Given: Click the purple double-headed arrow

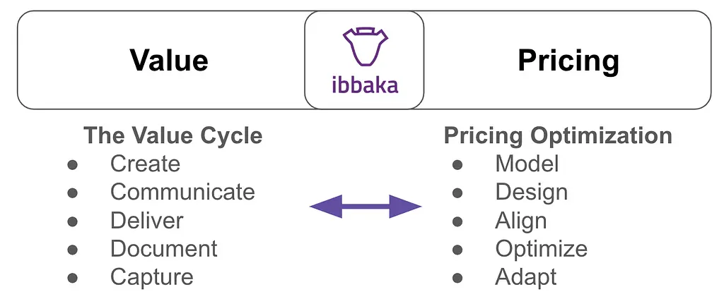Looking at the screenshot, I should [x=366, y=207].
